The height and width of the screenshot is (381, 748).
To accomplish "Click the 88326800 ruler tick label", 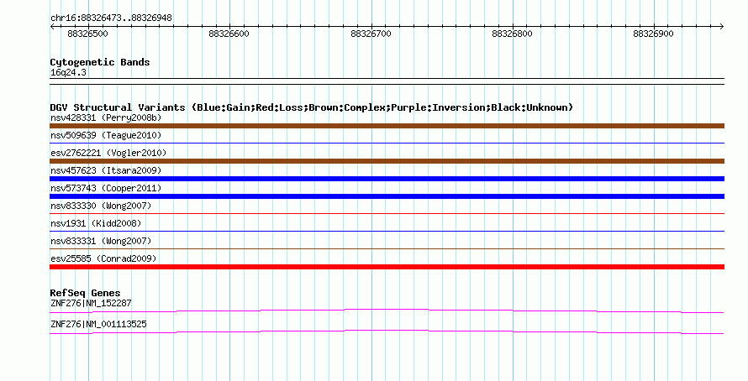I will click(512, 34).
